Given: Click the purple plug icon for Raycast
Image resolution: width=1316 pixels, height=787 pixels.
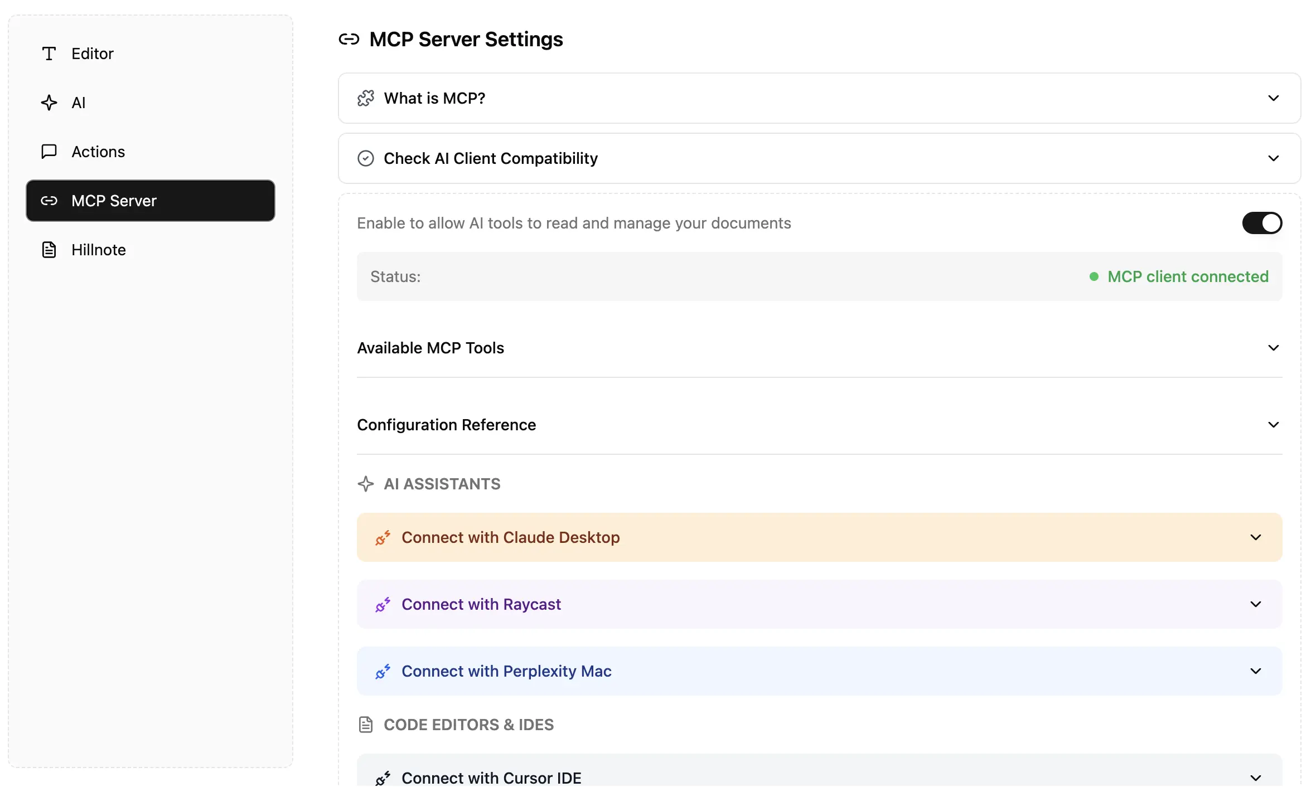Looking at the screenshot, I should (383, 605).
